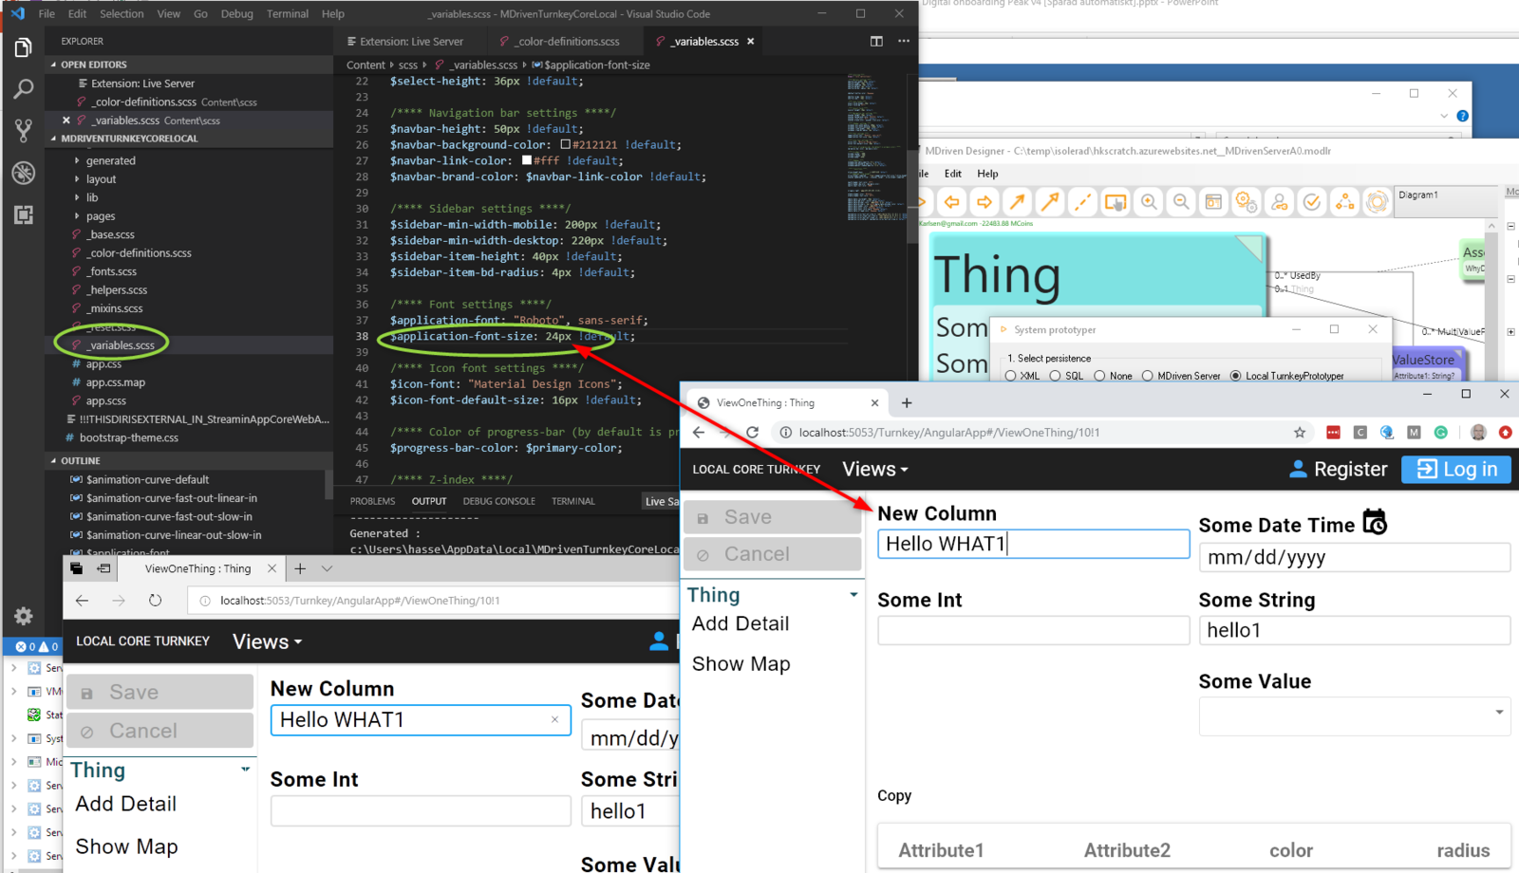The width and height of the screenshot is (1519, 873).
Task: Click Show Map in the Edge window
Action: pos(126,846)
